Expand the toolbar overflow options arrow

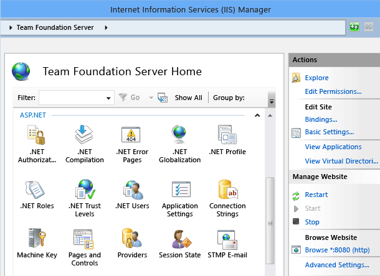point(271,99)
